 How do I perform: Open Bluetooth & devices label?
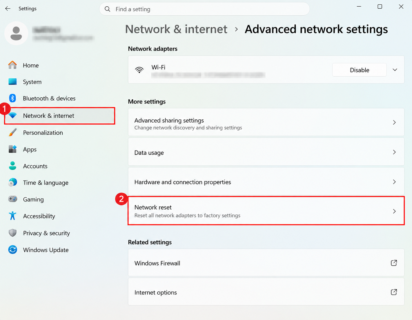click(49, 98)
